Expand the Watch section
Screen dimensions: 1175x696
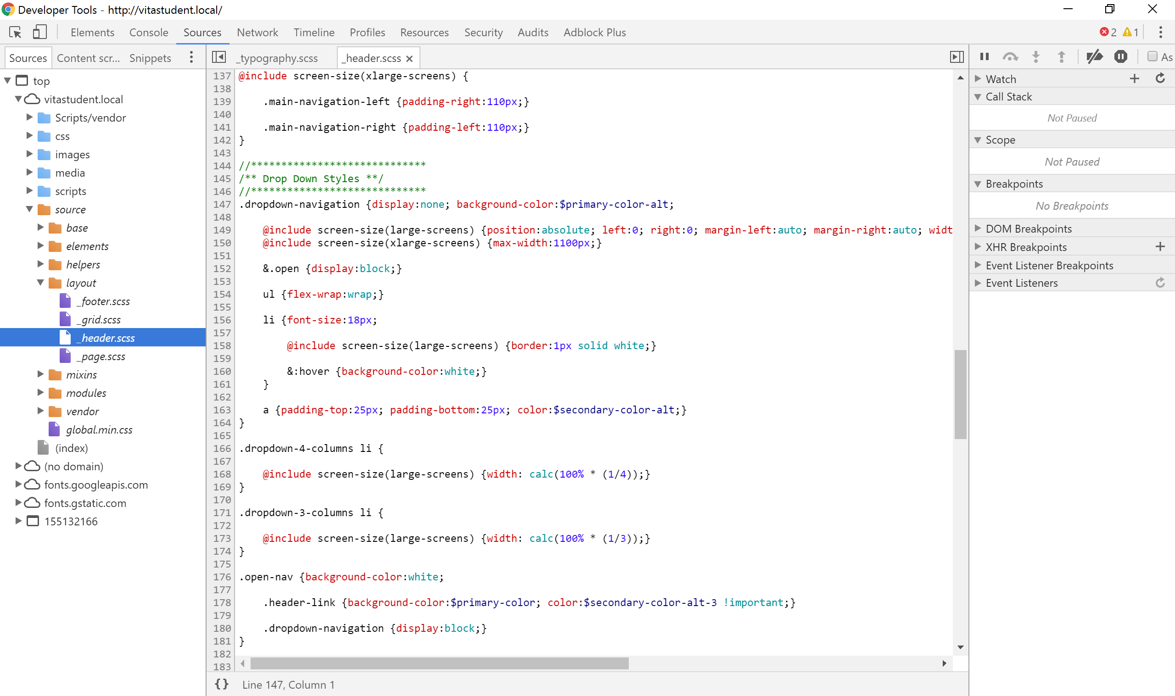coord(978,79)
